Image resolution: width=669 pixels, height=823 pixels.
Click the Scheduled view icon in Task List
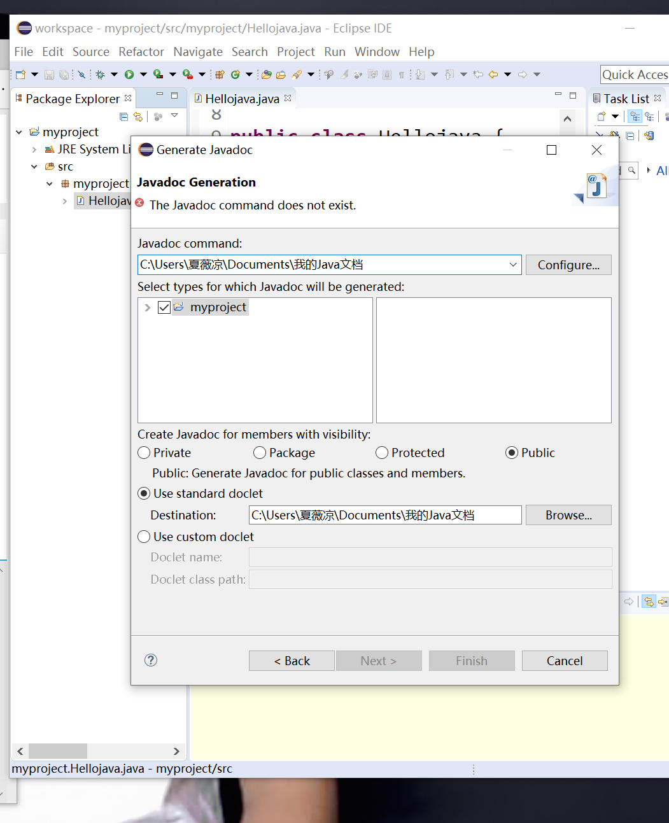pos(649,116)
